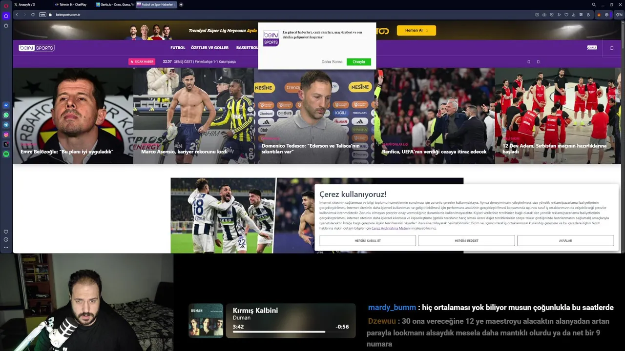Open Benfica UEFA cezaya itiraz story
This screenshot has width=625, height=351.
tap(435, 116)
